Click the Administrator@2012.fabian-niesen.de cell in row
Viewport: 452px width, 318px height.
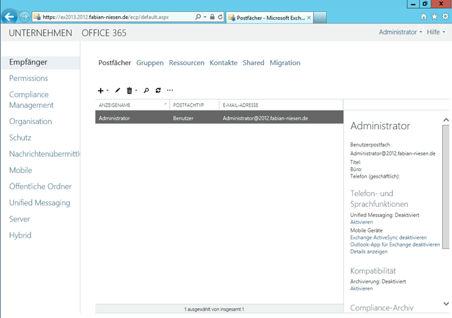(x=265, y=119)
